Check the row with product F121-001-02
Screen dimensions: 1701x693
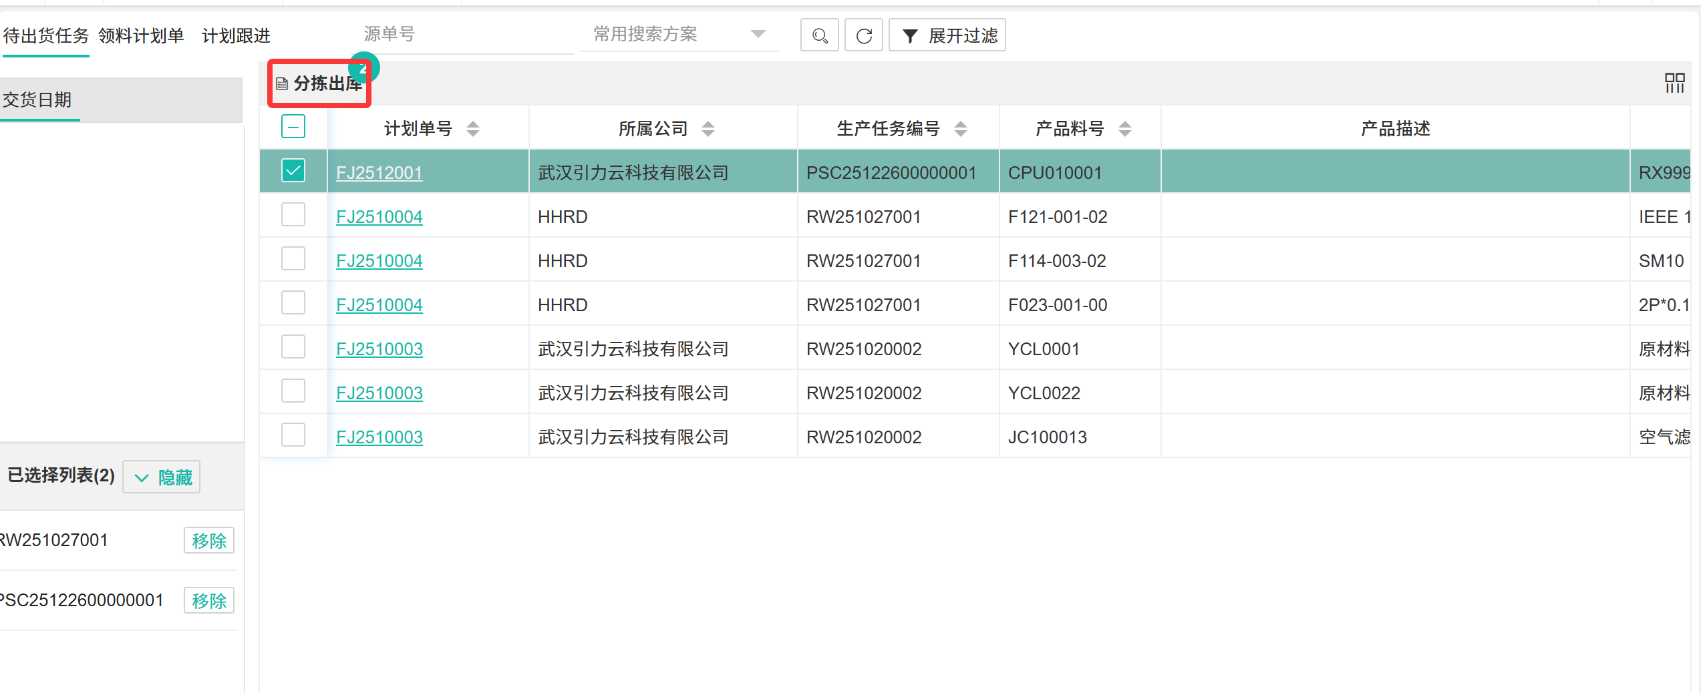tap(293, 215)
